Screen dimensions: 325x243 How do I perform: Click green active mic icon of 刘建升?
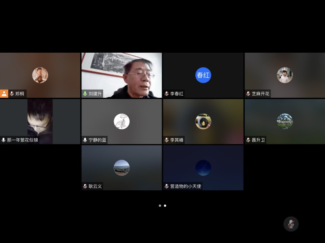tap(85, 94)
